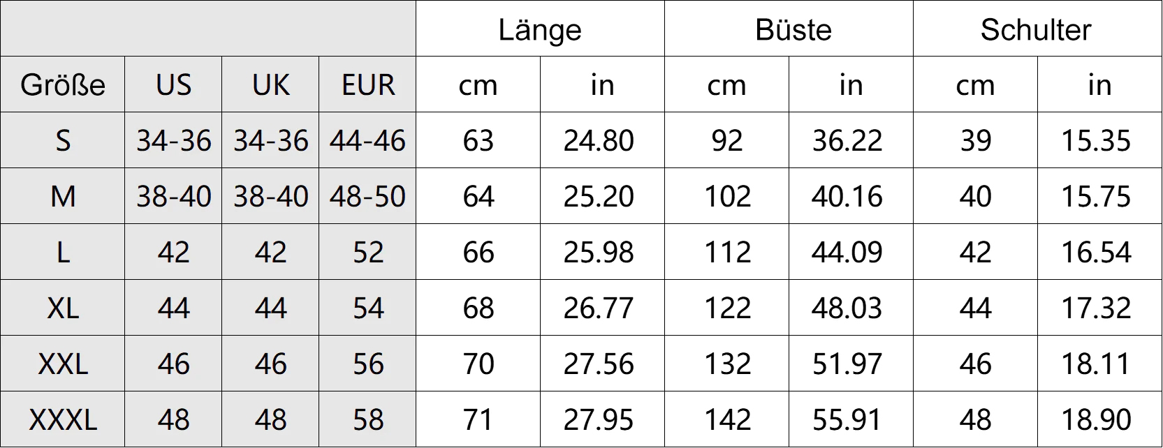
Task: Click the Büste column header
Action: tap(793, 29)
